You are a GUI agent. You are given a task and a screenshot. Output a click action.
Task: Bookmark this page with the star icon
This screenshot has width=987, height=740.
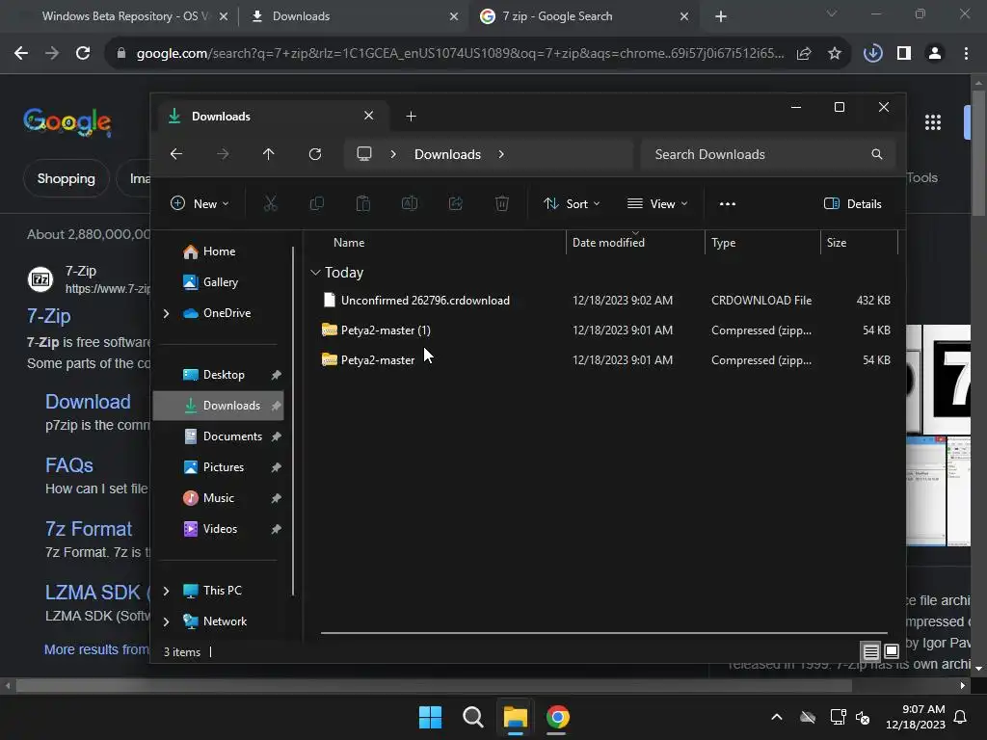(835, 54)
